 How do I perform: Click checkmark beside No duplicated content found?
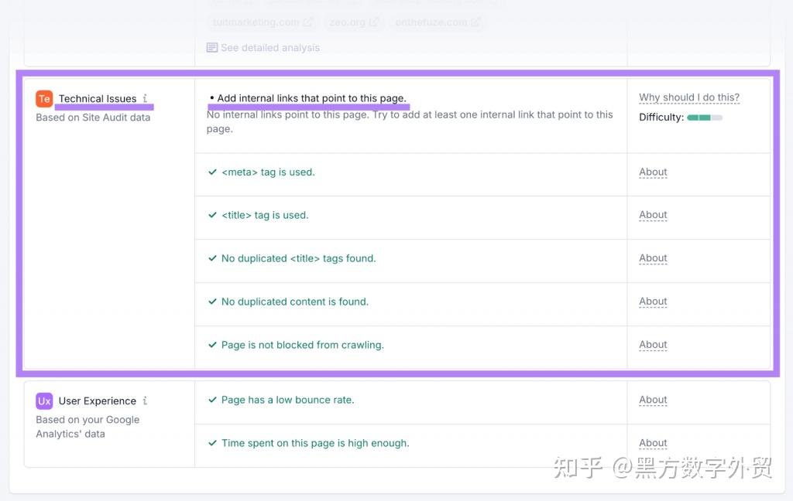(x=212, y=302)
